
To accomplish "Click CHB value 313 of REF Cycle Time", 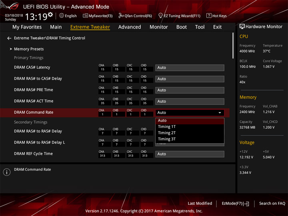I will pos(119,156).
